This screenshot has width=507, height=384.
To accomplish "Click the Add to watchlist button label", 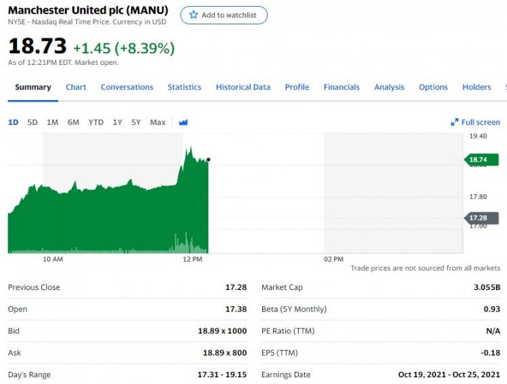I will (229, 15).
